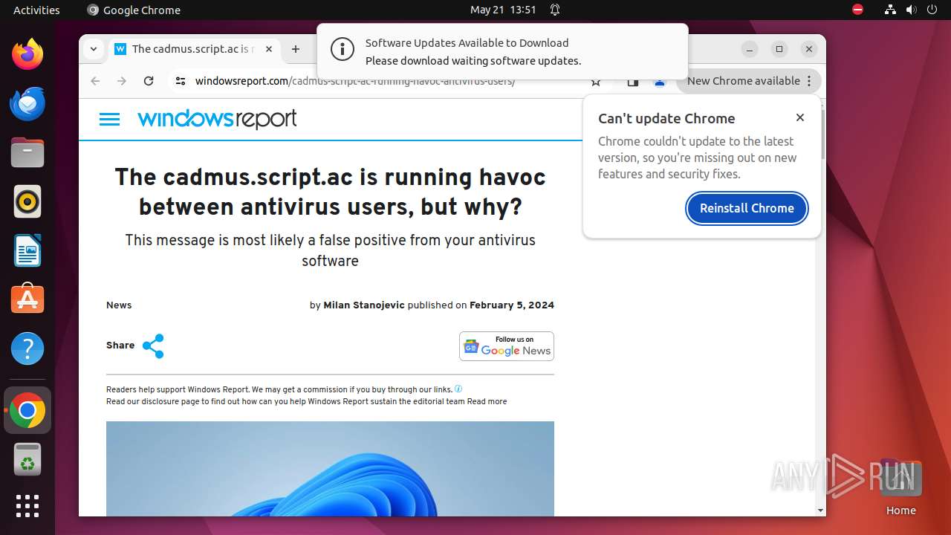Click the News category link
Image resolution: width=951 pixels, height=535 pixels.
pyautogui.click(x=119, y=305)
